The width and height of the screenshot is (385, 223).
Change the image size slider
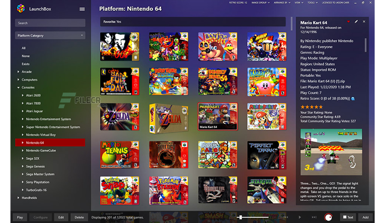[x=253, y=217]
